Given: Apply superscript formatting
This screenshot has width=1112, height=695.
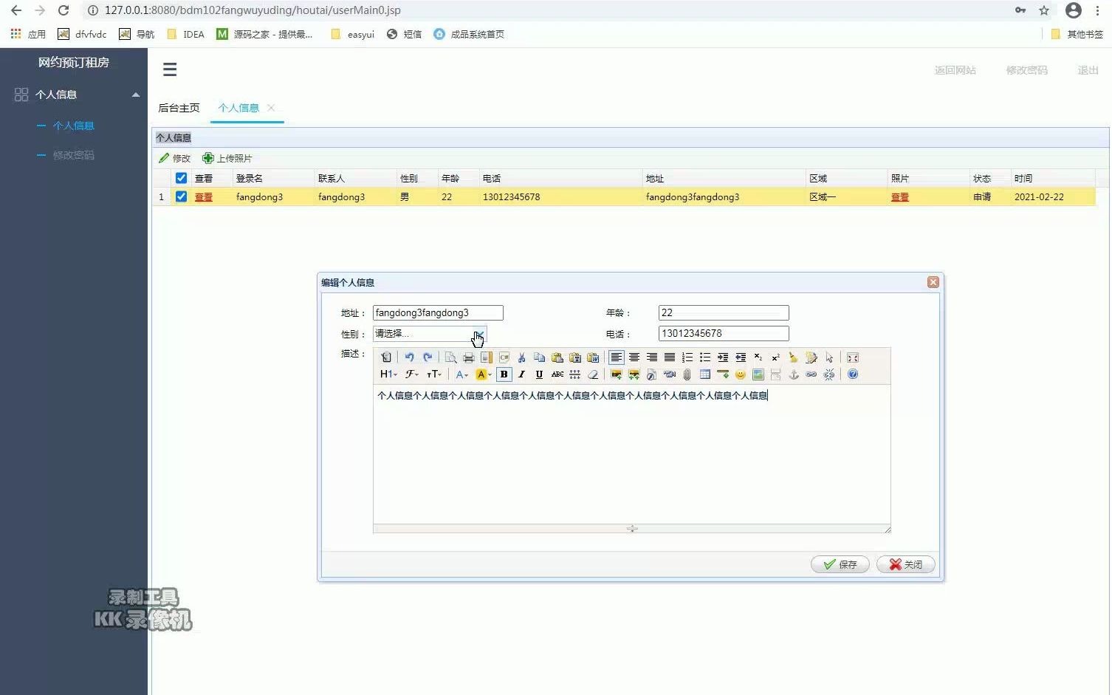Looking at the screenshot, I should pos(776,357).
